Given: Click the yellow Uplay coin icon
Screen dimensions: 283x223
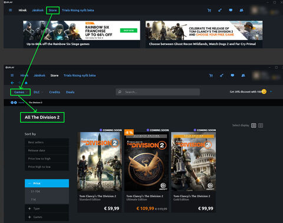Looking at the screenshot, I should (x=264, y=91).
